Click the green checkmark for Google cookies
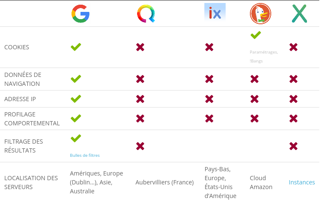Viewport: 324px width, 201px height. point(76,47)
